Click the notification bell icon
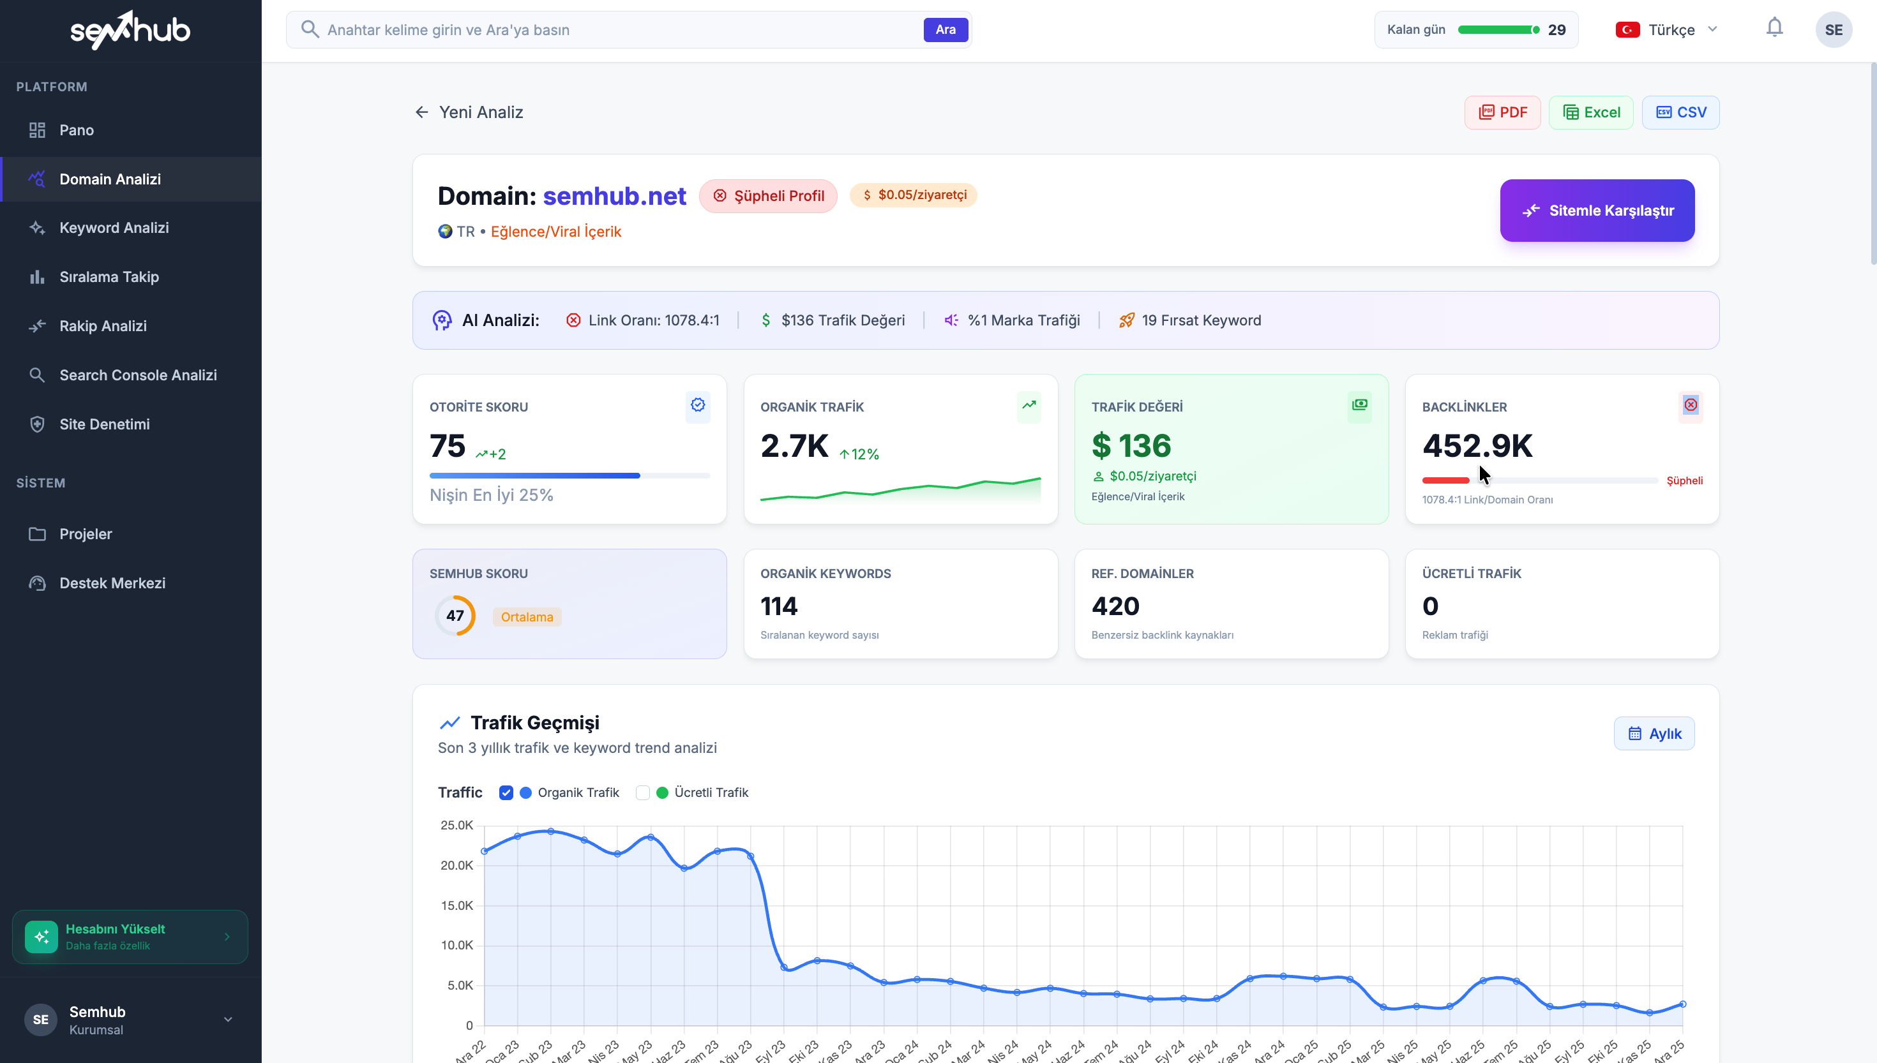The height and width of the screenshot is (1063, 1877). tap(1774, 29)
